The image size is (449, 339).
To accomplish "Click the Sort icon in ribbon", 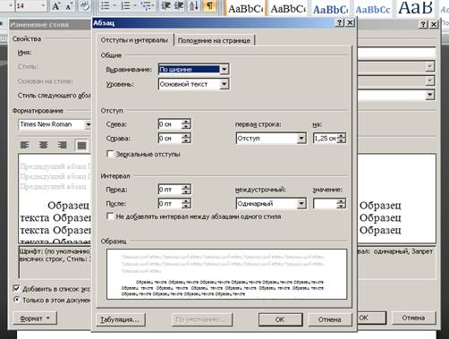I will 194,6.
